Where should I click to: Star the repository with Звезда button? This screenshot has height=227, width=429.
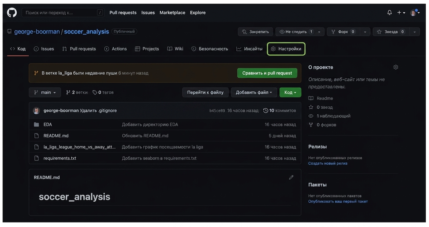pos(391,32)
